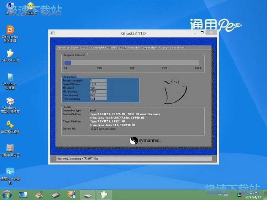Click the 25% progress marker label
The height and width of the screenshot is (200, 267).
point(99,68)
